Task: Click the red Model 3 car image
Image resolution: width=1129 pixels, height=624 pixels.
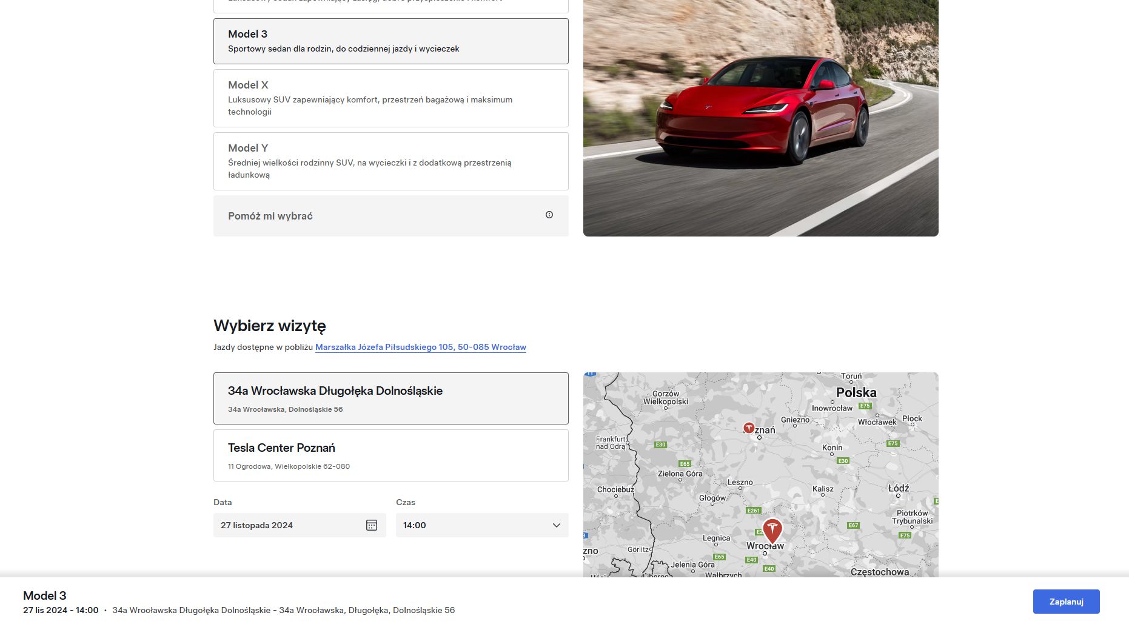Action: [760, 118]
